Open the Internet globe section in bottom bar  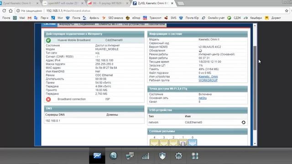pyautogui.click(x=113, y=156)
